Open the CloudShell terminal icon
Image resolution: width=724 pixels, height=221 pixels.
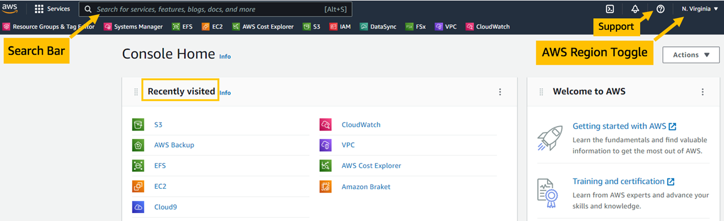tap(610, 9)
